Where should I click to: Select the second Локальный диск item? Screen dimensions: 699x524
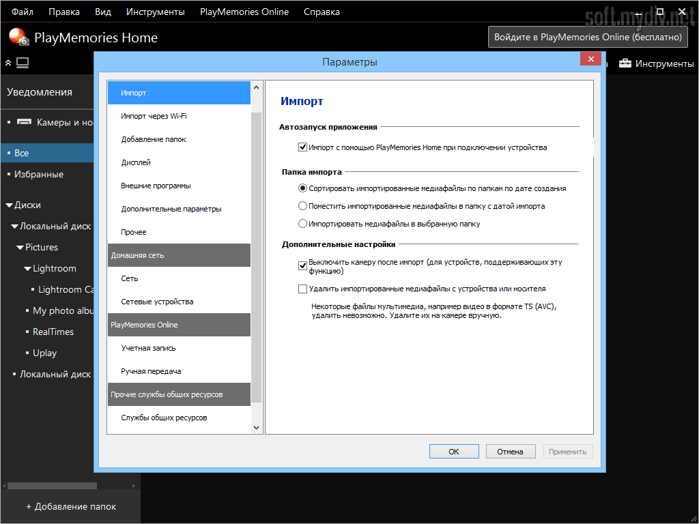(x=55, y=375)
